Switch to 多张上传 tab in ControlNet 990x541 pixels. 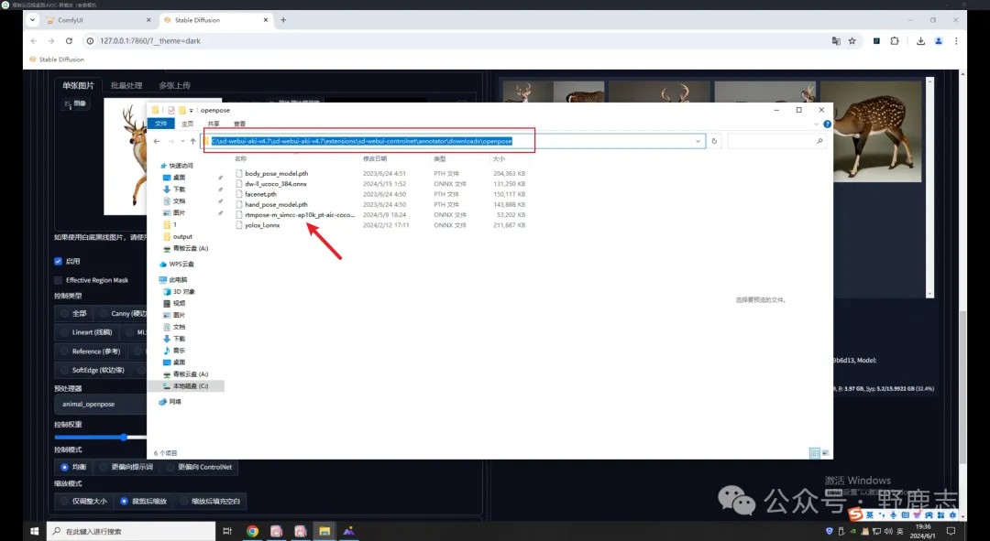point(174,85)
